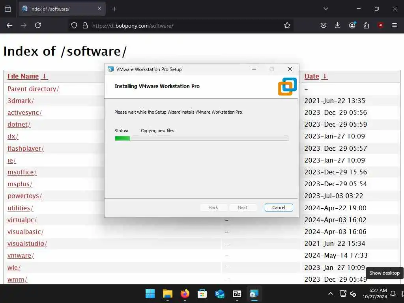This screenshot has height=303, width=404.
Task: Open the tracking protection shield icon
Action: [74, 26]
